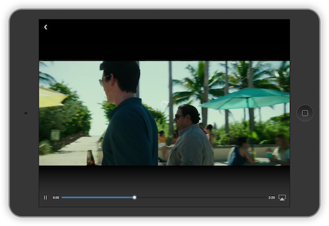Screen dimensions: 329x226
Task: Open the AirPlay output menu
Action: tap(282, 198)
